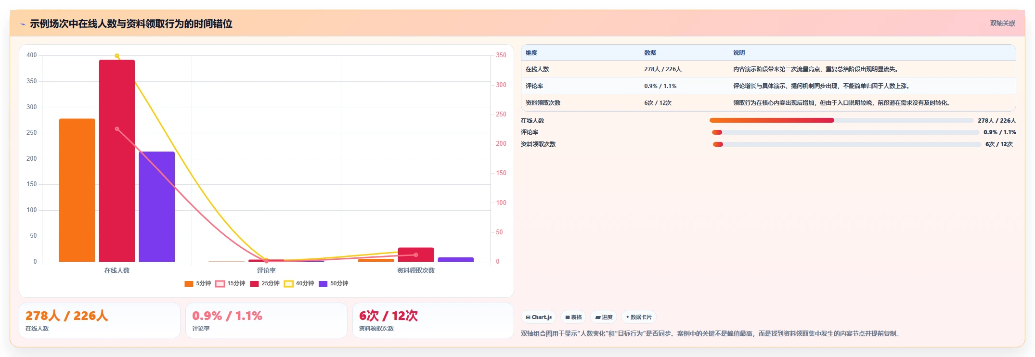Click the yellow line point above 在线人数 bars
The image size is (1035, 357).
coord(117,56)
